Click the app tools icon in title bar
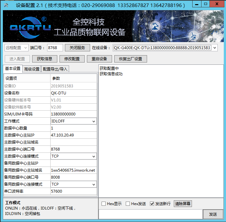226x222 pixels. (6, 5)
